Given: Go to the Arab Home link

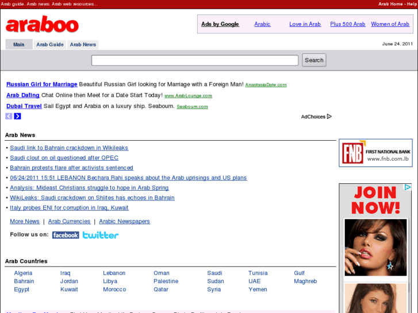Looking at the screenshot, I should click(390, 4).
